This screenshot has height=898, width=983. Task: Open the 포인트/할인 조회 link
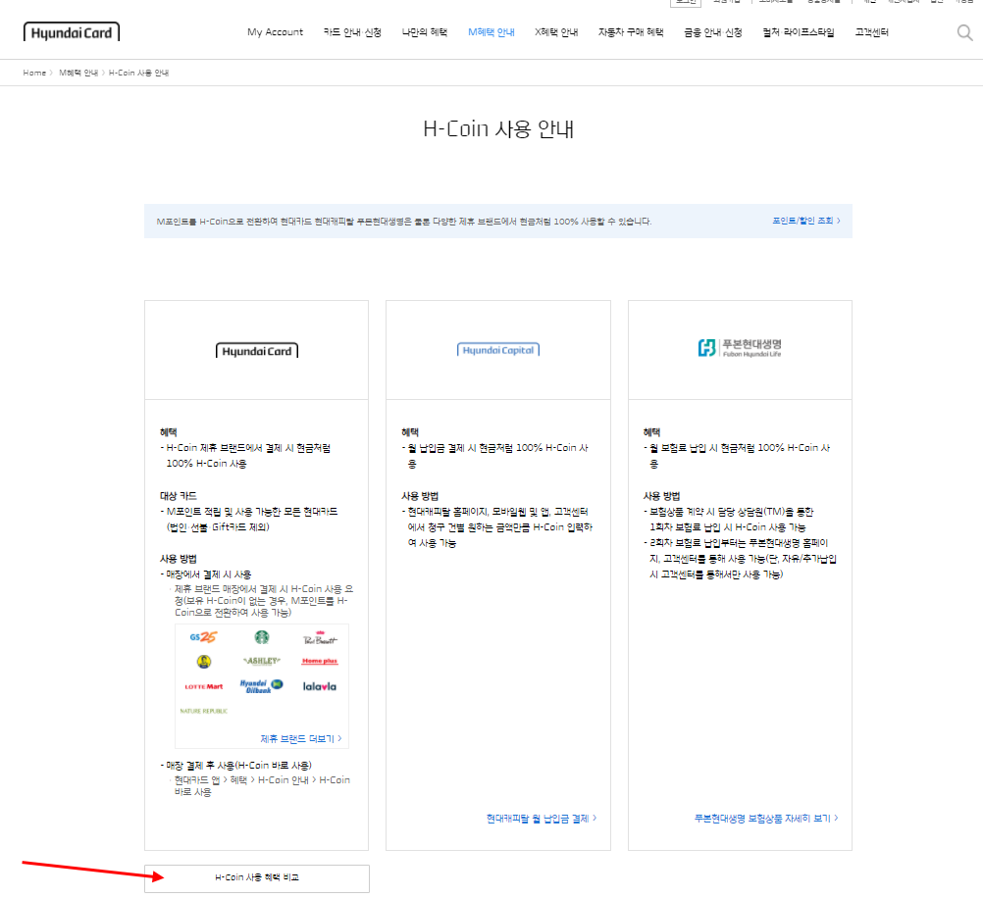806,221
